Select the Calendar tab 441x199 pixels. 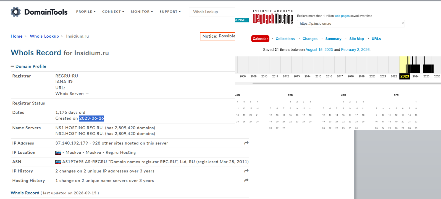(x=260, y=39)
